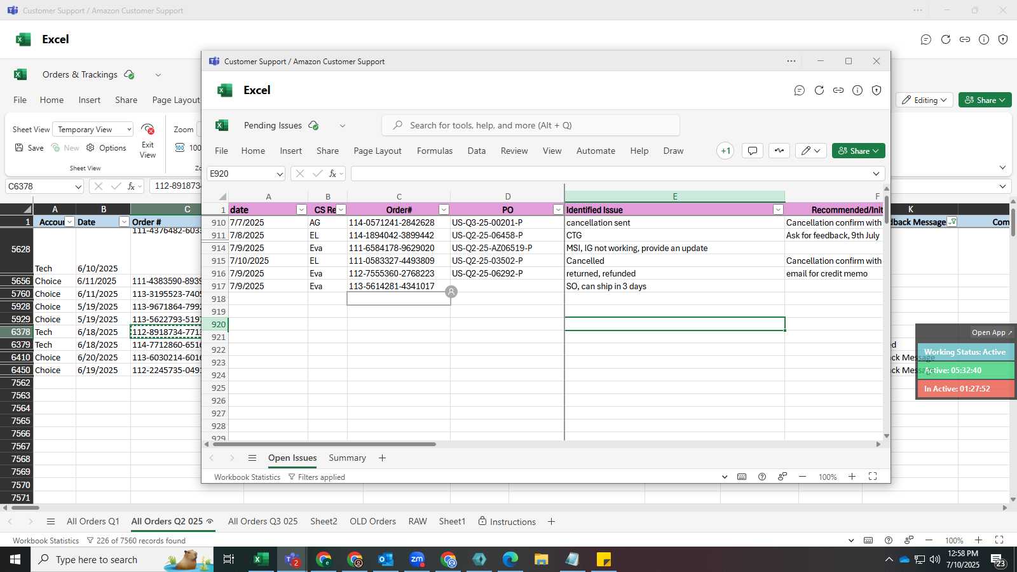
Task: Click Filters applied status in front window
Action: click(317, 477)
